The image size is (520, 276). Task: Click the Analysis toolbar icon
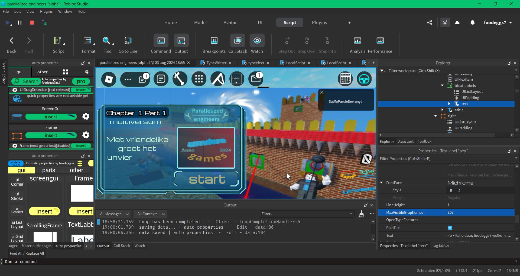tap(357, 41)
